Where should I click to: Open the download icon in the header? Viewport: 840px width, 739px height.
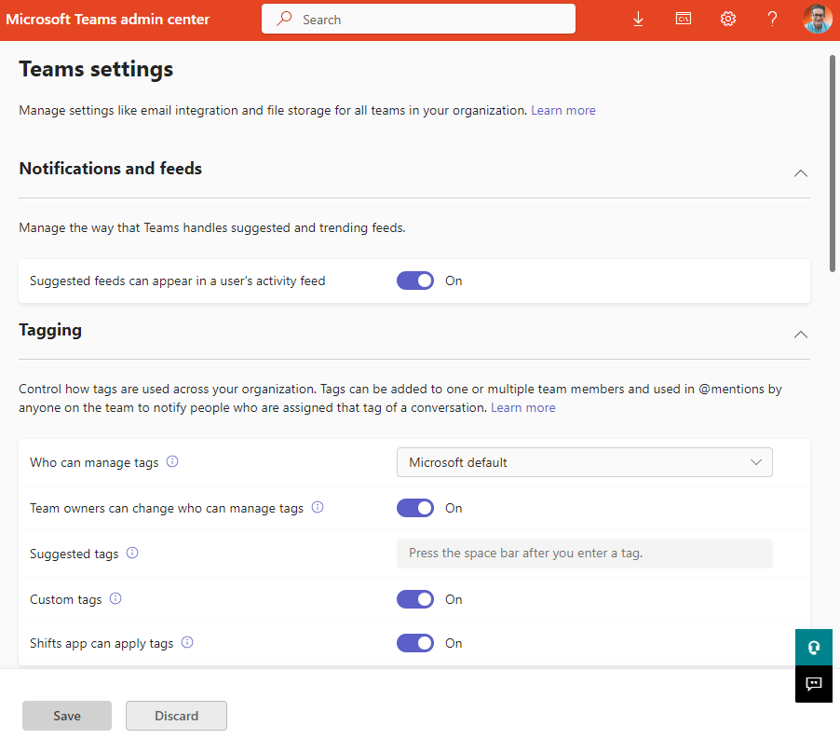coord(638,18)
